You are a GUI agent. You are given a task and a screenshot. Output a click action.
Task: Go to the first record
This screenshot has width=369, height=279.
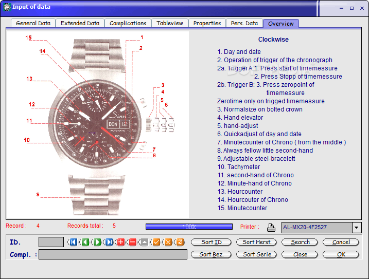click(73, 242)
